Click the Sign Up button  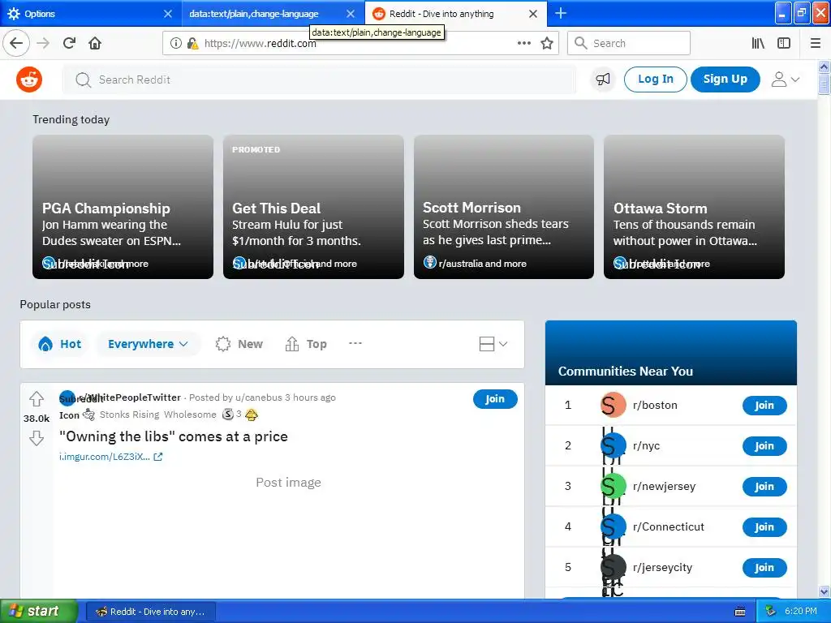coord(725,79)
